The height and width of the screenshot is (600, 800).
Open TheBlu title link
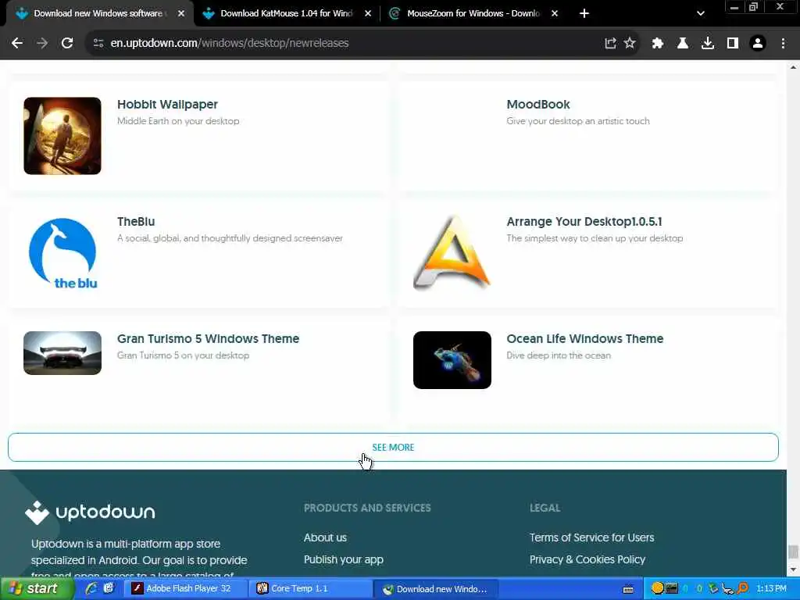[136, 221]
